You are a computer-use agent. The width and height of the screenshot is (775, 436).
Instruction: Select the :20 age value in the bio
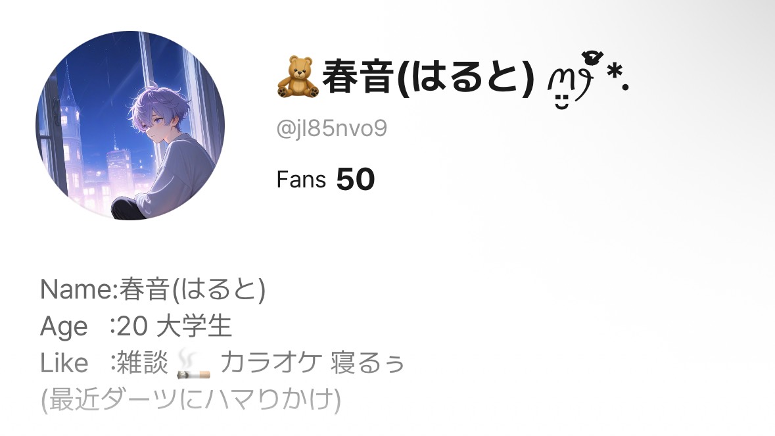[128, 326]
